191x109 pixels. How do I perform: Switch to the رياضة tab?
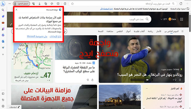pyautogui.click(x=150, y=31)
